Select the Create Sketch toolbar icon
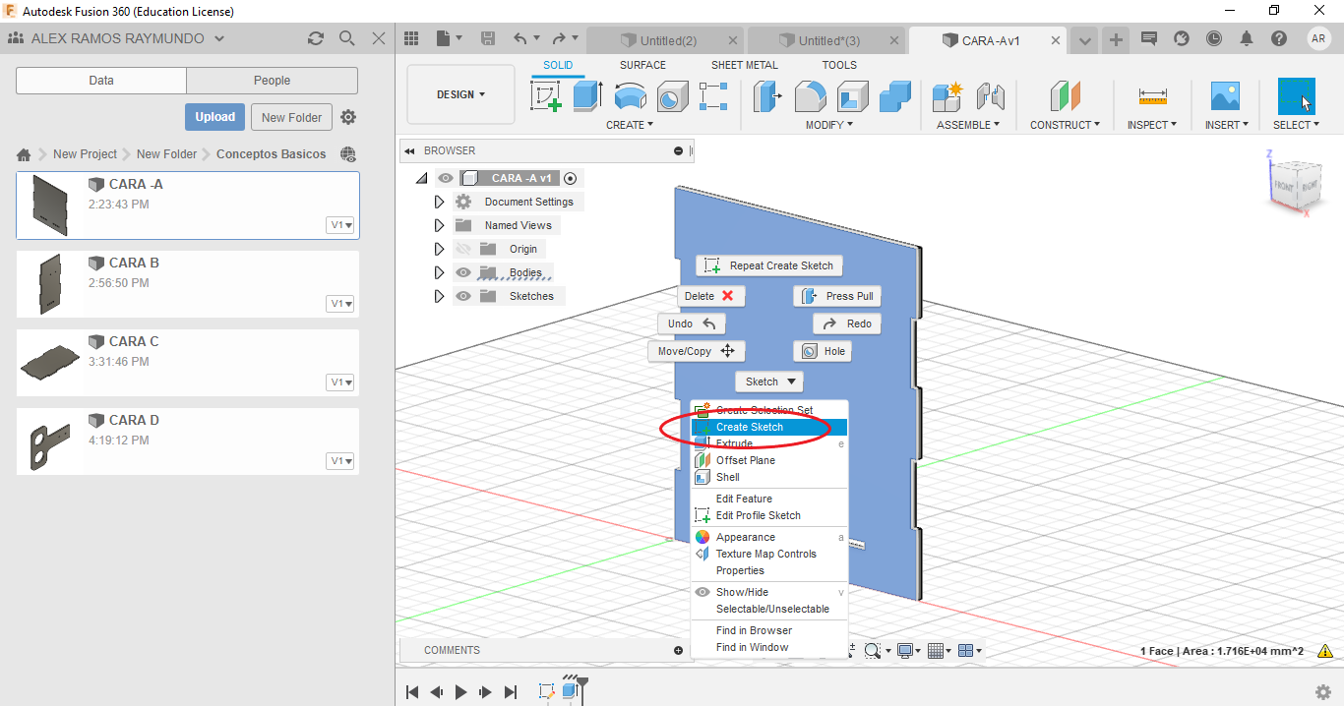The image size is (1344, 706). point(545,96)
